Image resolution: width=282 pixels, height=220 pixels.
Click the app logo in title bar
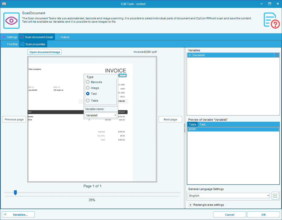pos(4,4)
